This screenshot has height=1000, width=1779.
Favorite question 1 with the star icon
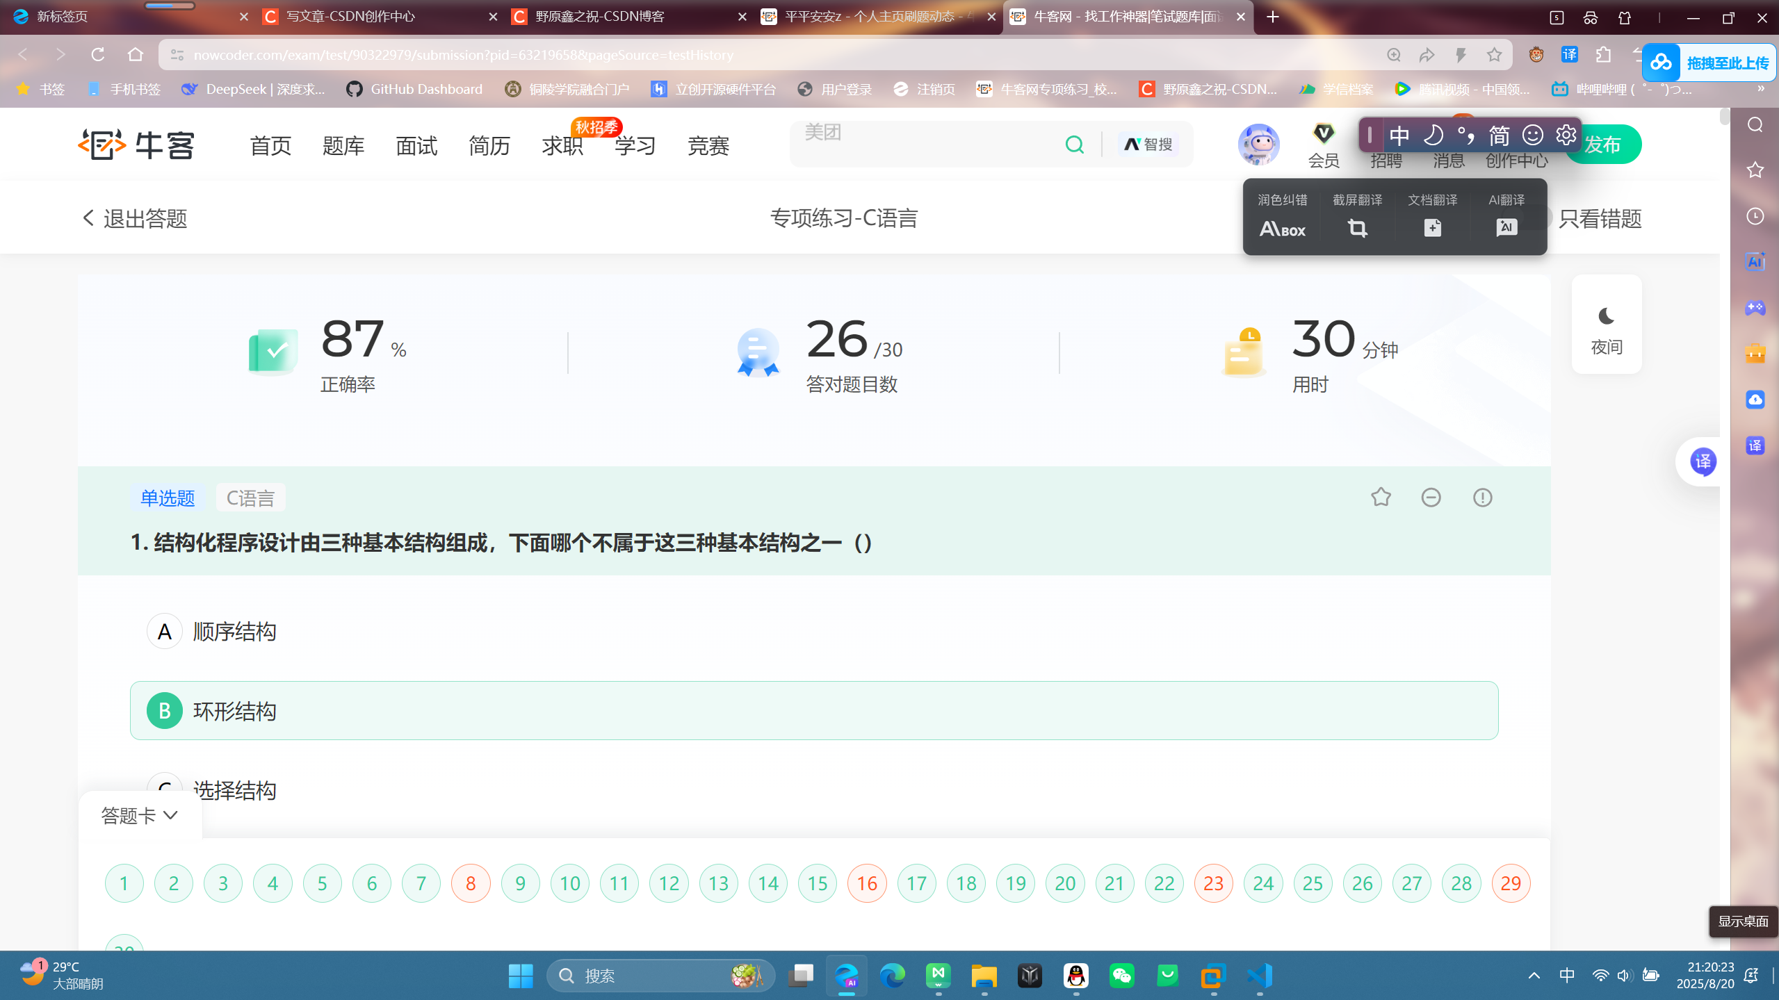coord(1381,498)
